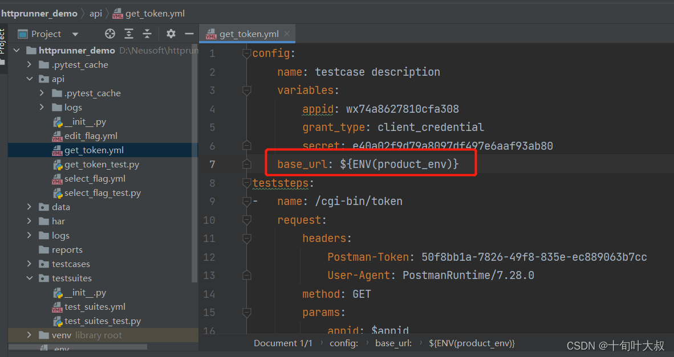Select select_flag.yml in the project tree
Screen dimensions: 674x357
tap(95, 179)
